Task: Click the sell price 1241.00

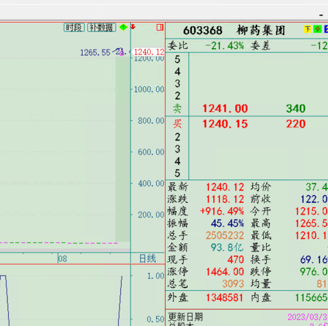Action: point(225,109)
